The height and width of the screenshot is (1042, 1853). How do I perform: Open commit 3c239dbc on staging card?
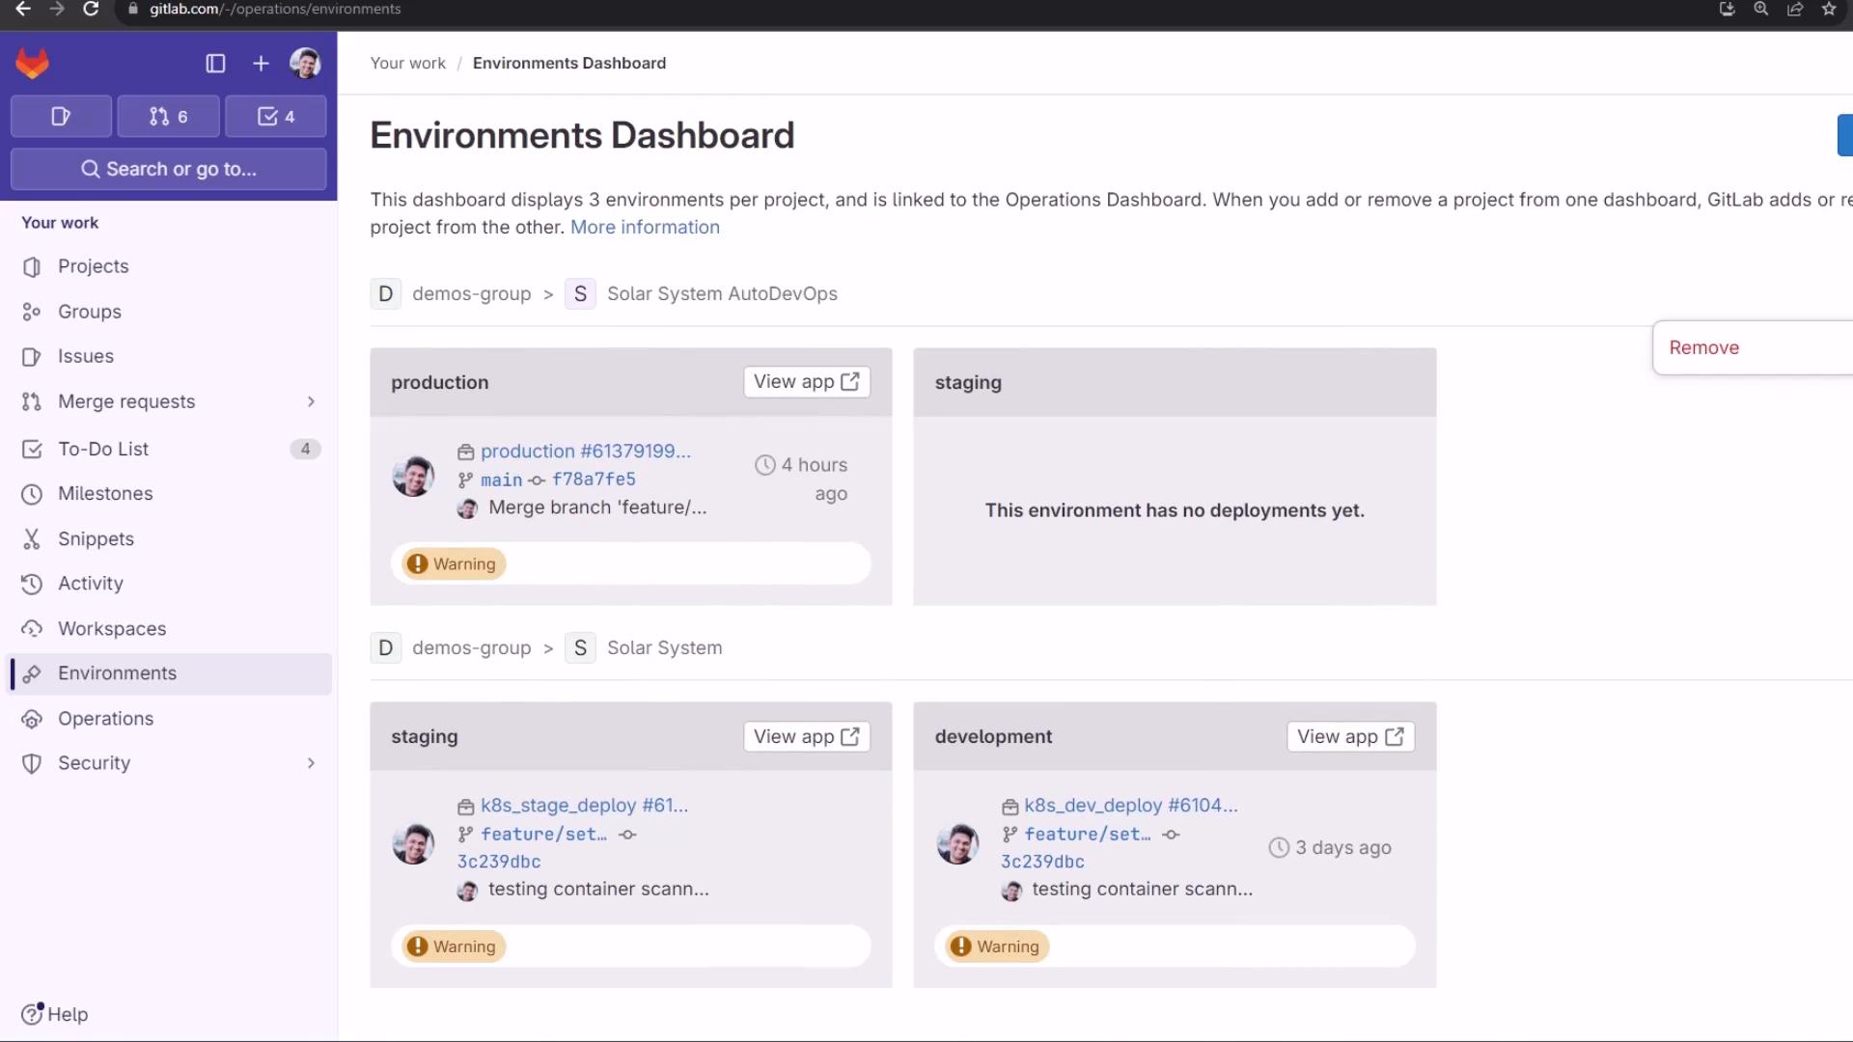point(499,862)
